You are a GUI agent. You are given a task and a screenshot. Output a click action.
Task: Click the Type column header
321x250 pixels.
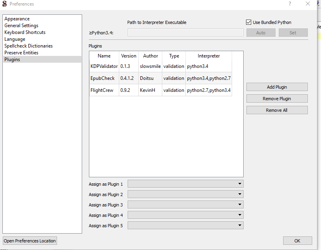[174, 56]
